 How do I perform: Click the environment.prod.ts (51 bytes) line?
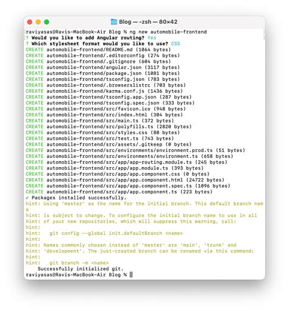(135, 150)
